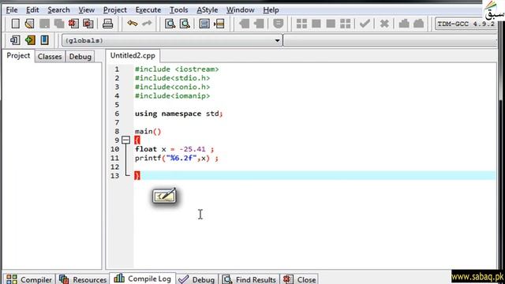
Task: Redo the last undone edit
Action: [147, 24]
